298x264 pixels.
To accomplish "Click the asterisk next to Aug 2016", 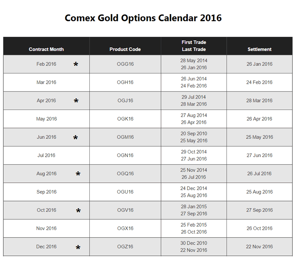I will (x=78, y=174).
